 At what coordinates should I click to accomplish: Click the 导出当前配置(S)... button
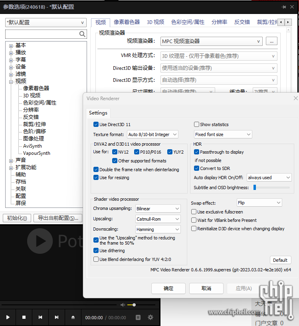(58, 218)
